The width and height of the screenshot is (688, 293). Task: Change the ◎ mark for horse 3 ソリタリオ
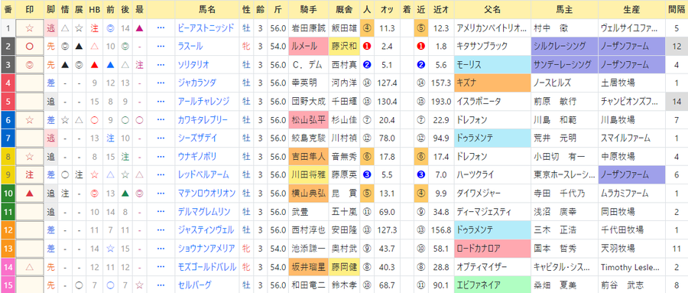pos(30,64)
